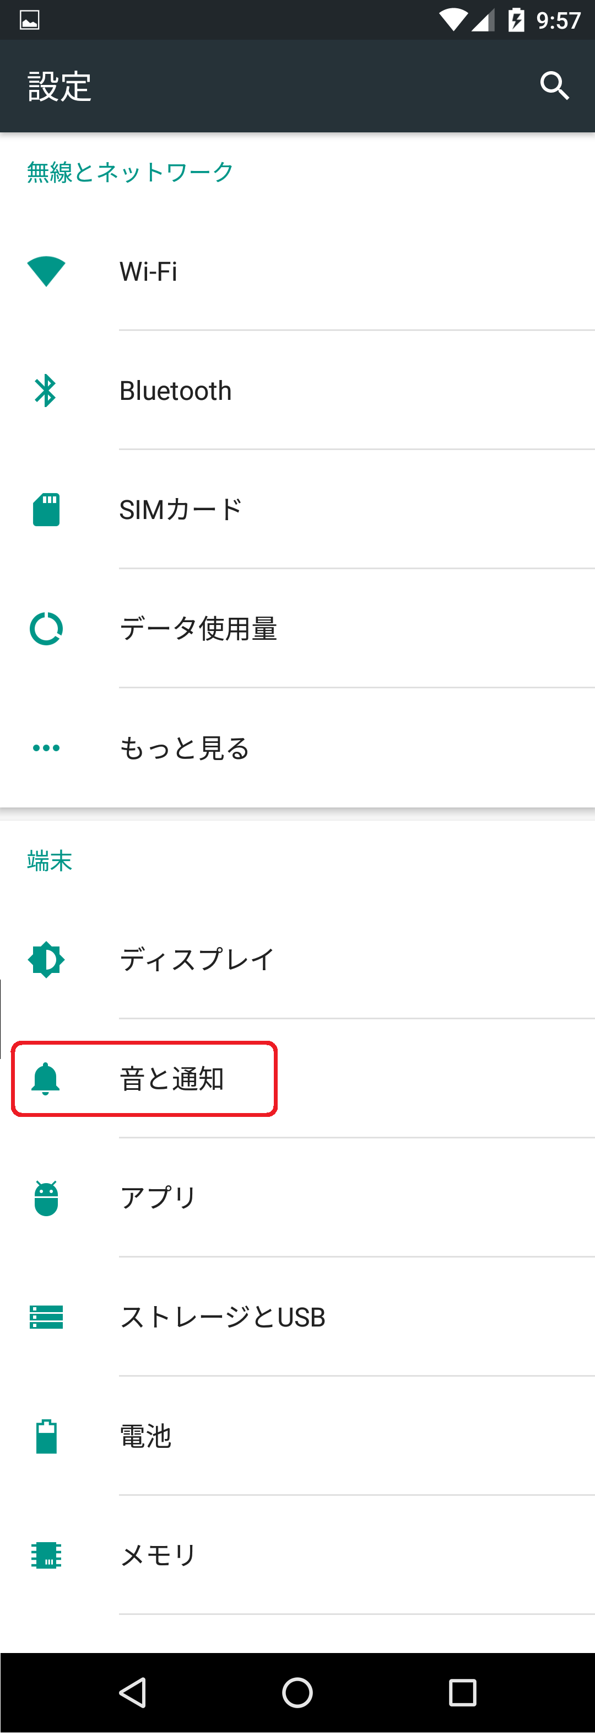This screenshot has width=595, height=1733.
Task: Open the SIMカード settings entry
Action: point(297,509)
